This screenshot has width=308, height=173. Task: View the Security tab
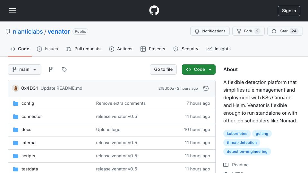point(186,49)
